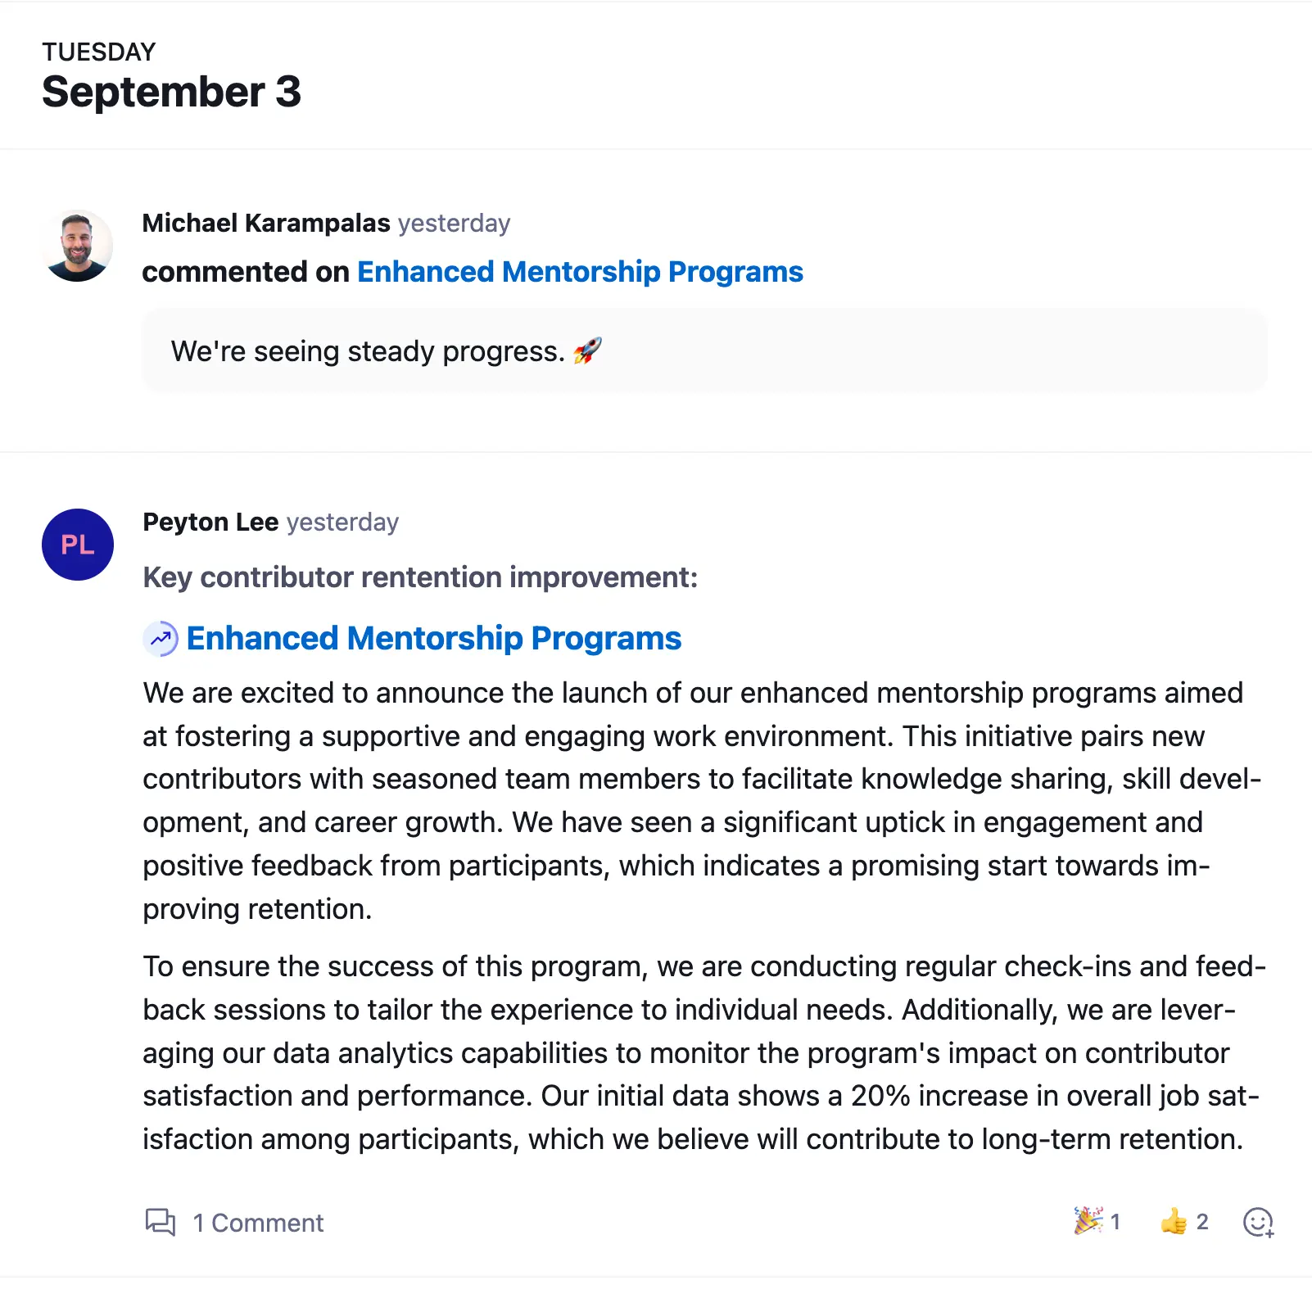Click the "We're seeing steady progress" comment bubble
Image resolution: width=1312 pixels, height=1312 pixels.
click(x=704, y=351)
